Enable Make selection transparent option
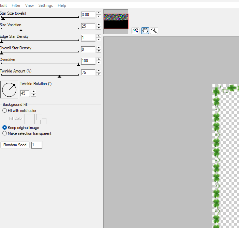Screen dimensions: 239x228 point(4,133)
